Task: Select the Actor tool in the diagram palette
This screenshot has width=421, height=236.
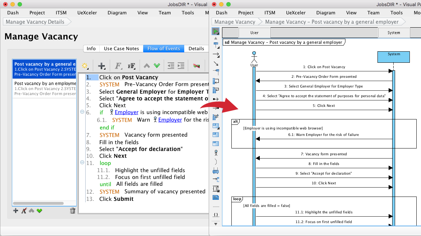Action: [x=215, y=152]
